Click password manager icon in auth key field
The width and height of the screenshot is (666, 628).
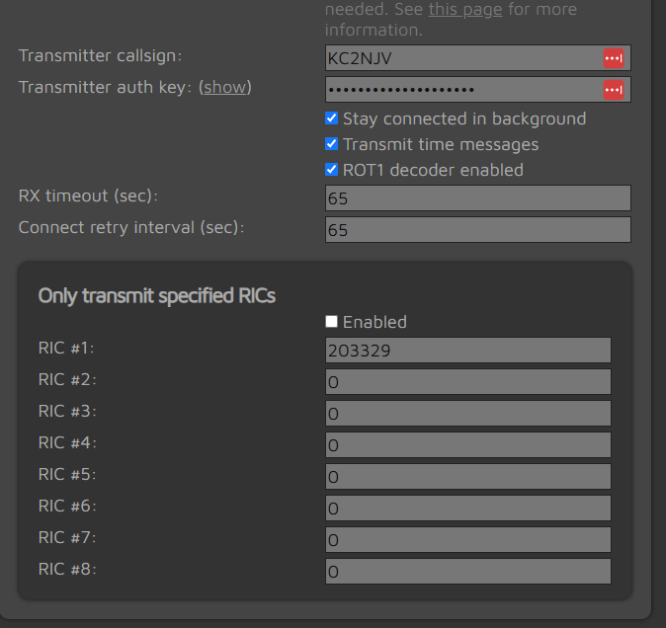point(614,91)
